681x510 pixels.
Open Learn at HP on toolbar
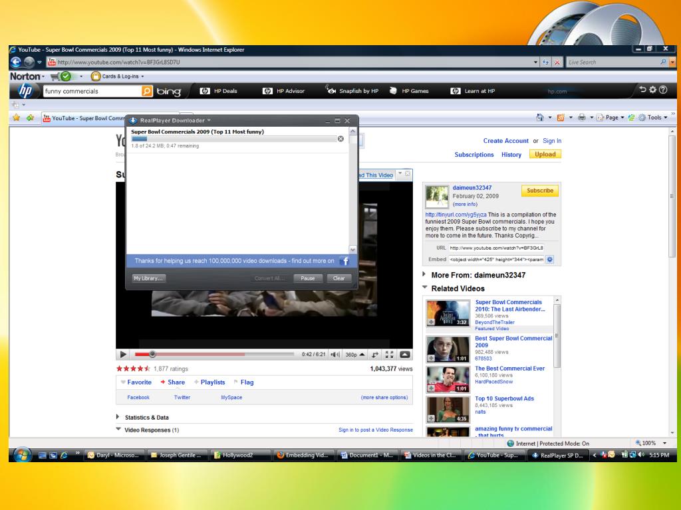point(473,91)
